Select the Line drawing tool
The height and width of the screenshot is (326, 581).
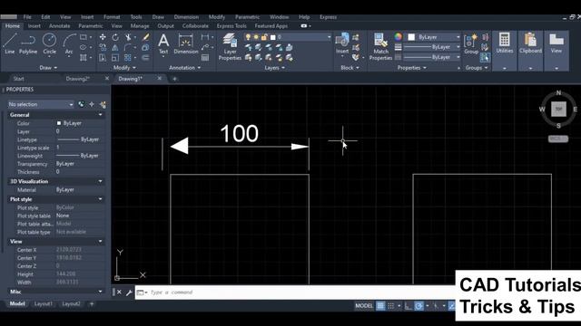[x=10, y=43]
